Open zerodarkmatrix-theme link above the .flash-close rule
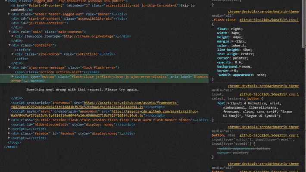This screenshot has height=172, width=306. [x=263, y=12]
